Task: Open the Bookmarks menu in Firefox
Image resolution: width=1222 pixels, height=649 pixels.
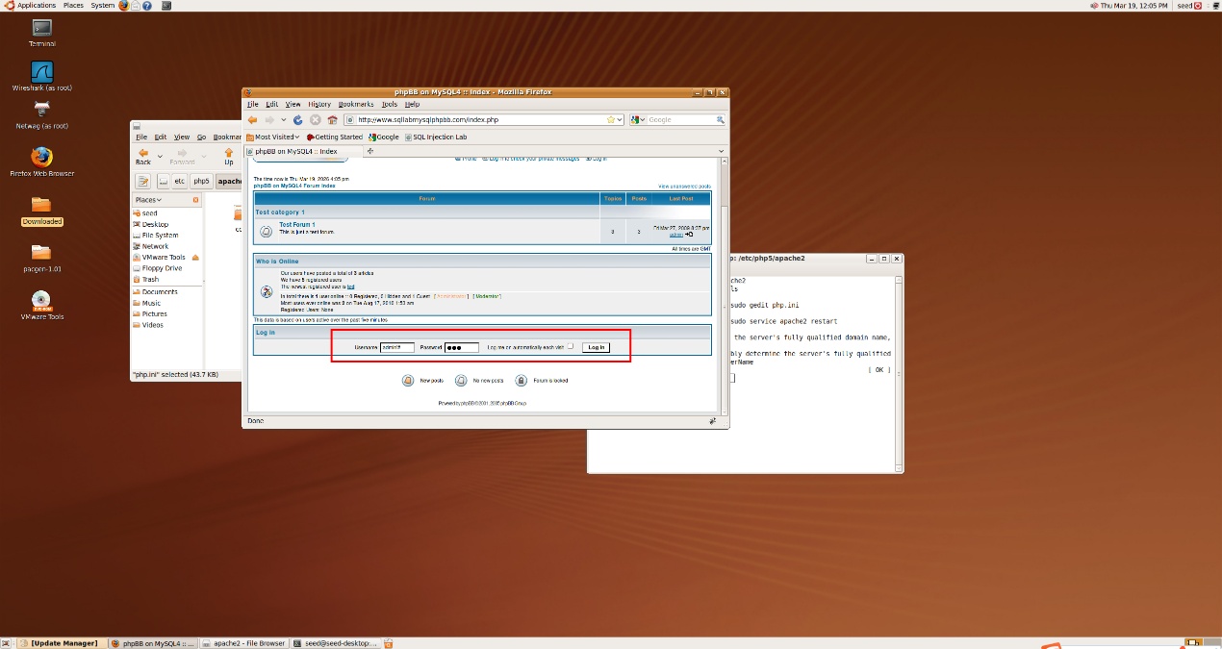Action: (x=356, y=104)
